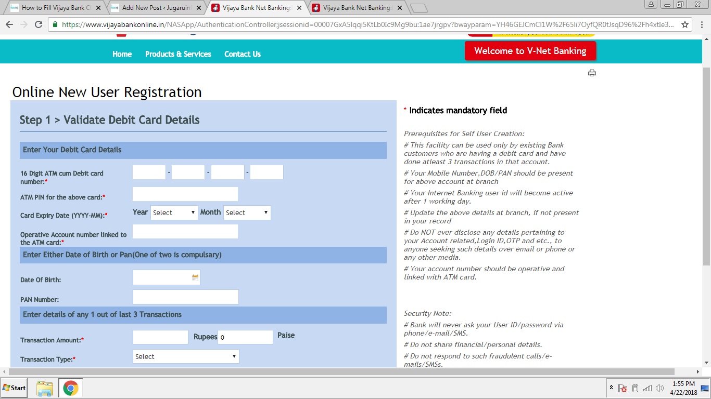Switch to the 'Add New Post ‹ Jugaruinf' tab
Viewport: 711px width, 399px height.
pos(157,8)
